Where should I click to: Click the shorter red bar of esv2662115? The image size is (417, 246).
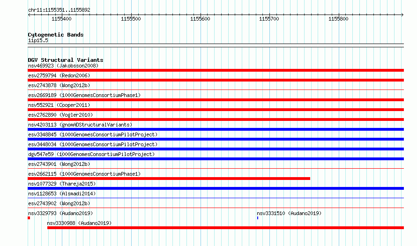pos(169,179)
